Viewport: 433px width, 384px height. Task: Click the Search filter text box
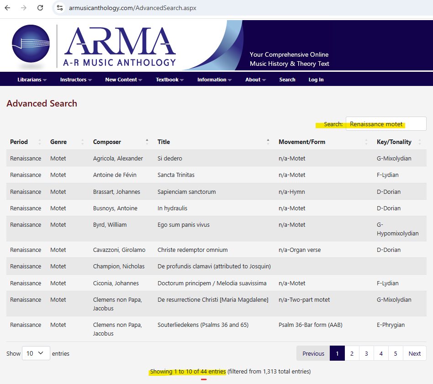386,124
